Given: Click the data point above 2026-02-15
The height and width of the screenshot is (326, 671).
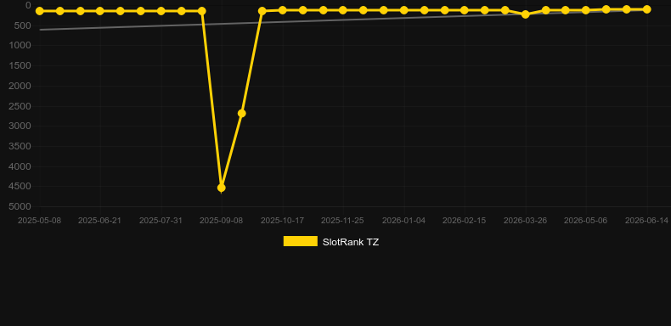Looking at the screenshot, I should pos(465,10).
